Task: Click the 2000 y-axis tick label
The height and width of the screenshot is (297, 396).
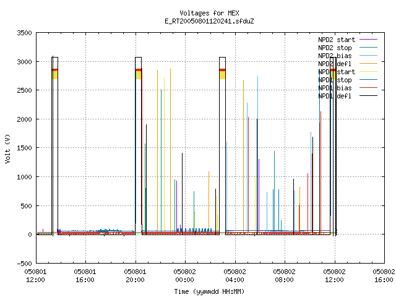Action: pyautogui.click(x=25, y=119)
